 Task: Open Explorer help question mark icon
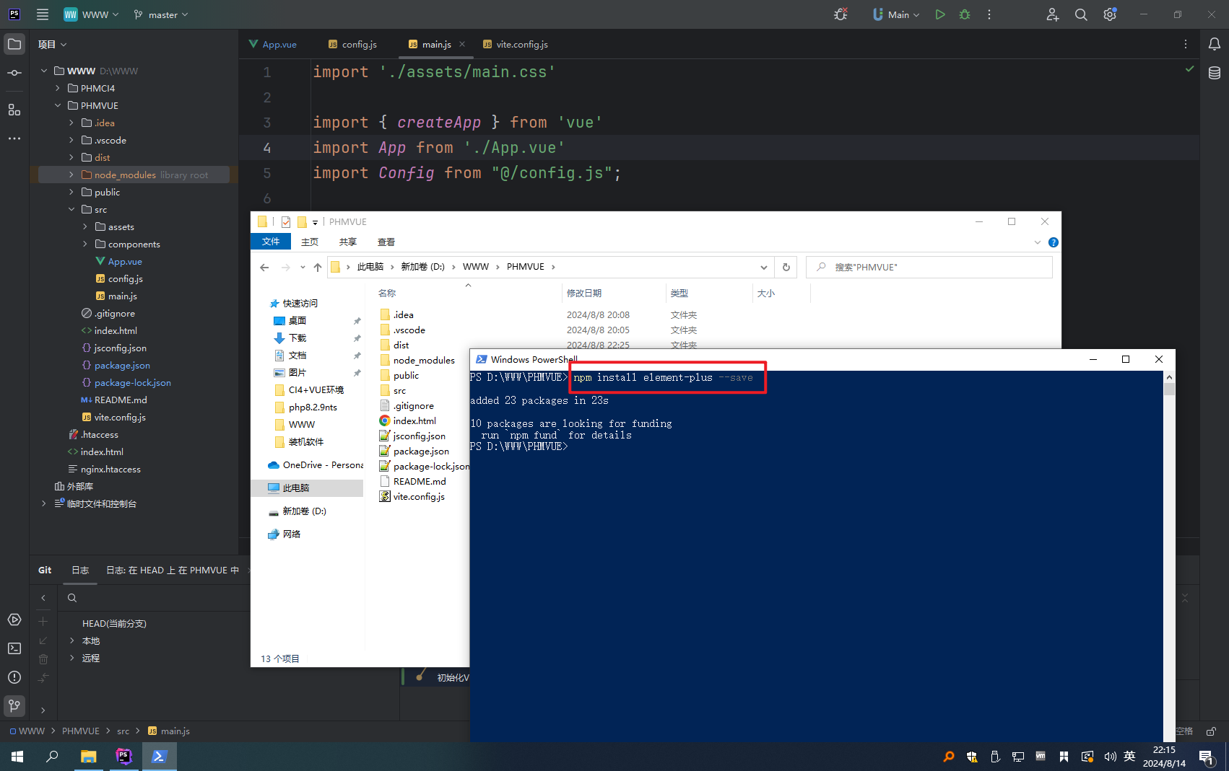(x=1054, y=242)
